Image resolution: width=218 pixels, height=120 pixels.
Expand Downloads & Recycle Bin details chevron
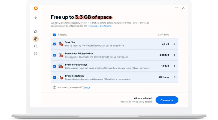pyautogui.click(x=175, y=55)
